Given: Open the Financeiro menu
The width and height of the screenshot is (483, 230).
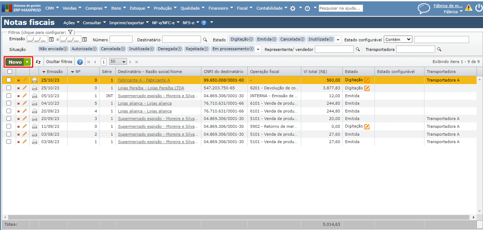Looking at the screenshot, I should coord(220,8).
